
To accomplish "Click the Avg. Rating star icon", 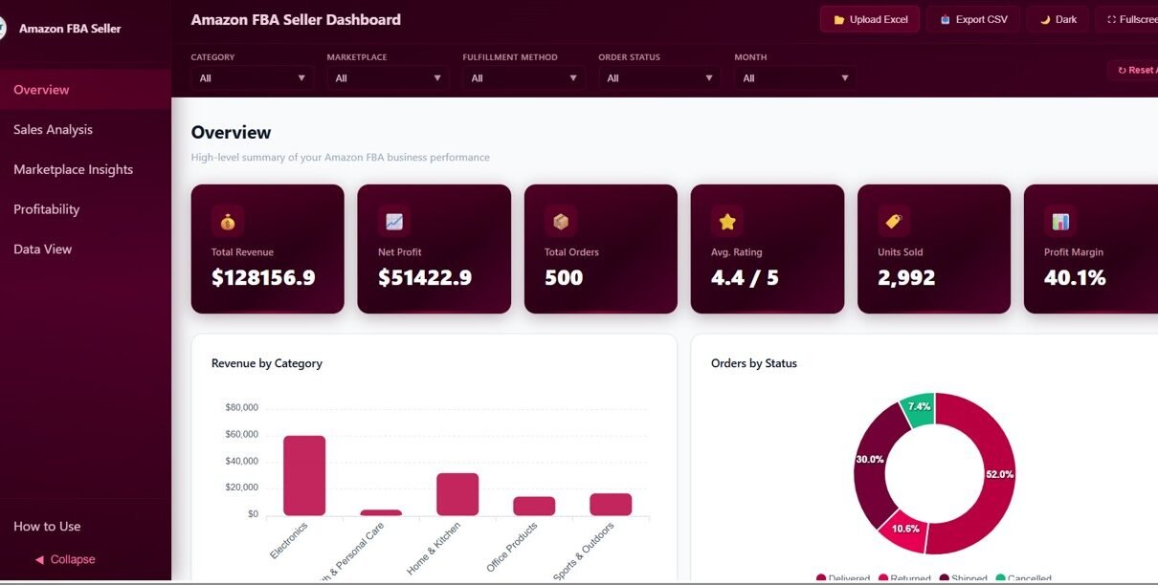I will pyautogui.click(x=726, y=222).
